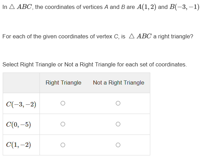
Task: Choose Right Triangle for C(0, −5)
Action: 63,124
